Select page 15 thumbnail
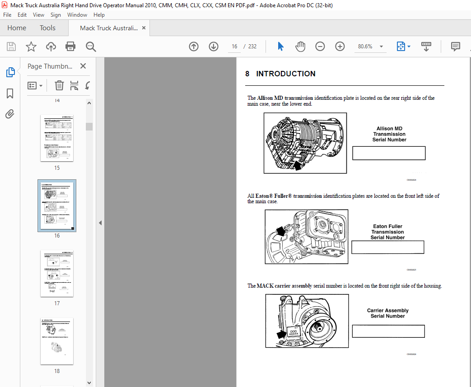This screenshot has height=387, width=471. point(57,138)
